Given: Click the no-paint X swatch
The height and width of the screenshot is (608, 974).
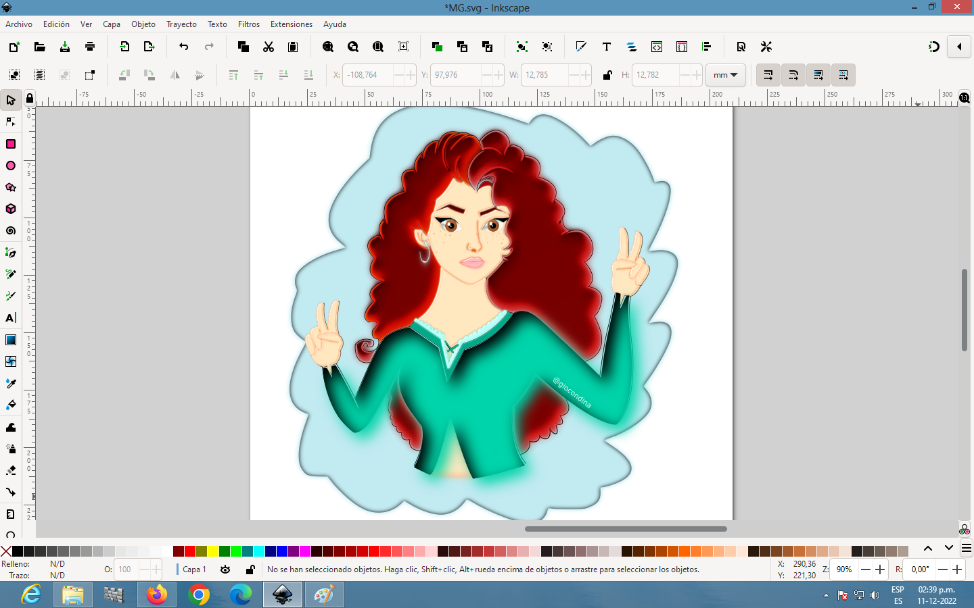Looking at the screenshot, I should point(6,551).
